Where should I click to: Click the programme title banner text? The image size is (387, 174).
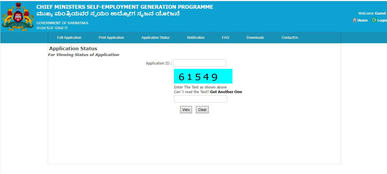[x=124, y=7]
